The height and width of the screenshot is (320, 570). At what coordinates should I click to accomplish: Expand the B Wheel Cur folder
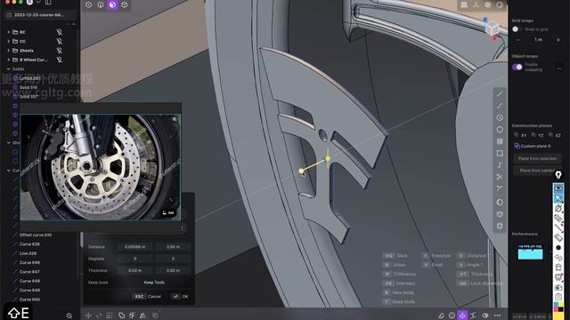click(x=8, y=60)
